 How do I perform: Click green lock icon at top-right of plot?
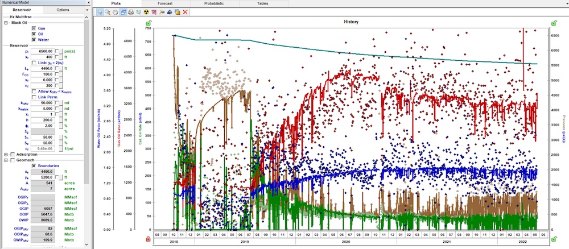554,23
